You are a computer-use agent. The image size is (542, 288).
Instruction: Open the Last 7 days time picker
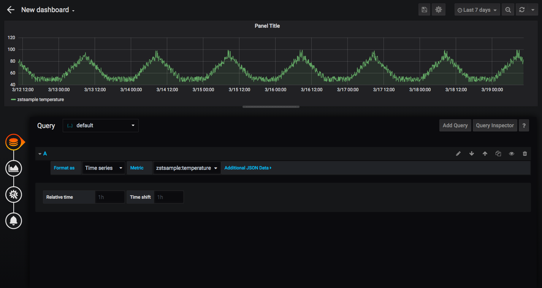(477, 9)
